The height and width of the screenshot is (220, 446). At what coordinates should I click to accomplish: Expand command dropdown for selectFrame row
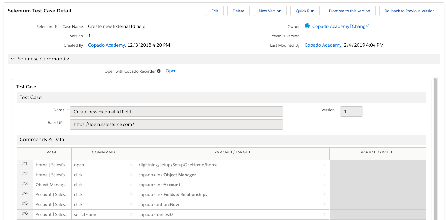click(131, 215)
